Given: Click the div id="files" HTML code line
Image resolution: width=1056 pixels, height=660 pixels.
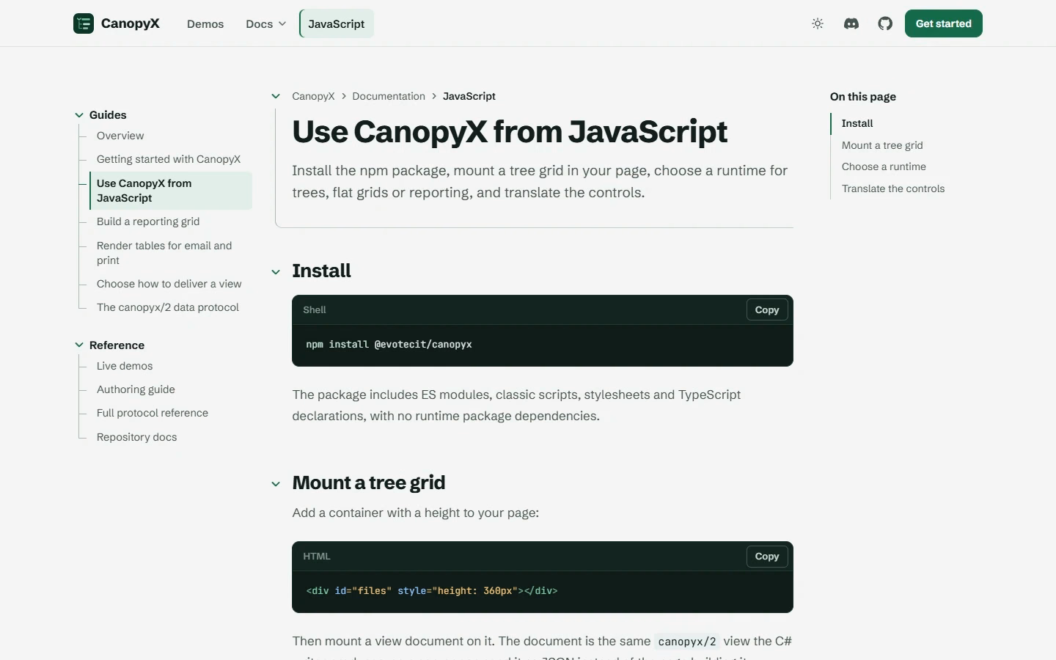Looking at the screenshot, I should tap(432, 590).
